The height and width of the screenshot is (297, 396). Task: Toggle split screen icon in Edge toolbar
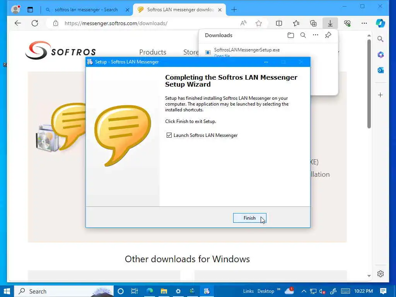pyautogui.click(x=279, y=23)
